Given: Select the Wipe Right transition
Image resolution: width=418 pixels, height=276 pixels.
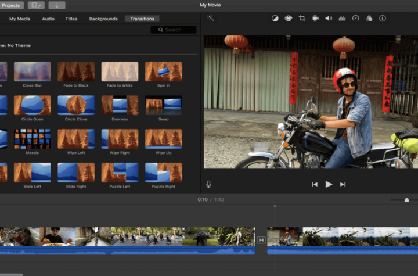Looking at the screenshot, I should coord(120,139).
